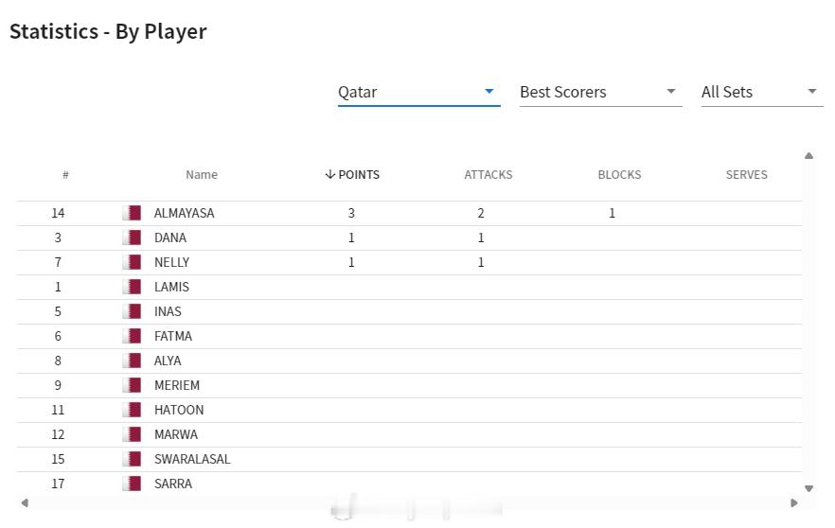The height and width of the screenshot is (528, 835).
Task: Click the flag icon beside SWARALASAL
Action: tap(132, 459)
